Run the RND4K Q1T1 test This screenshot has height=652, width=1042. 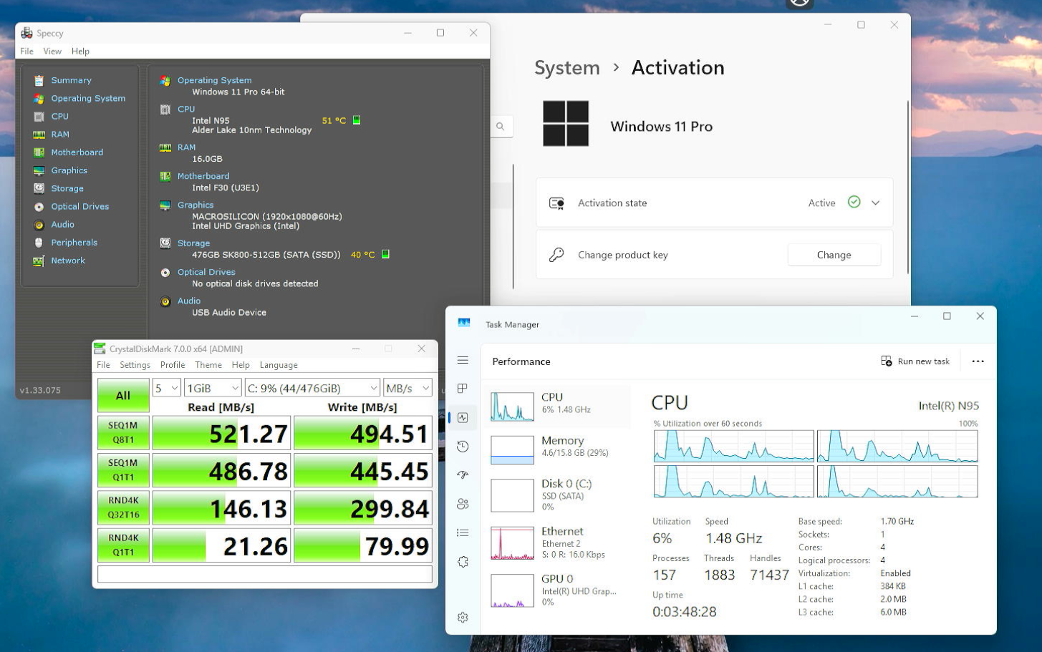click(x=123, y=545)
